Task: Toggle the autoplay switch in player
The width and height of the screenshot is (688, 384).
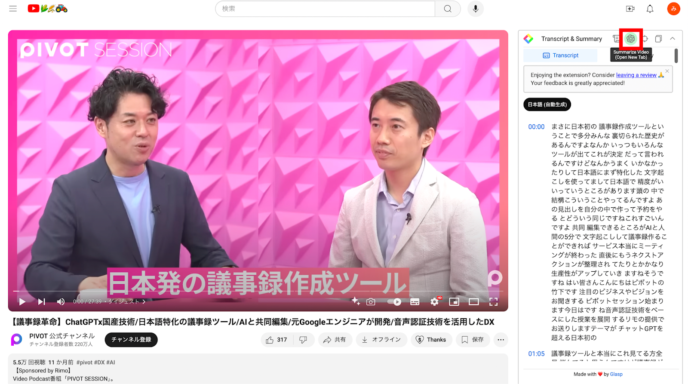Action: pyautogui.click(x=394, y=302)
